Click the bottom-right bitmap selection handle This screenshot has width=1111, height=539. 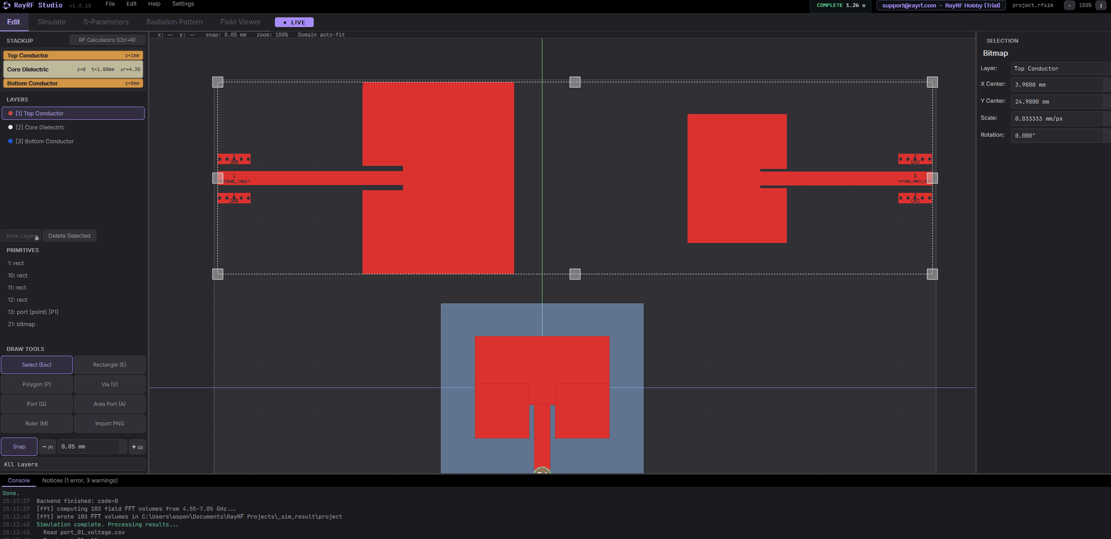[x=932, y=274]
